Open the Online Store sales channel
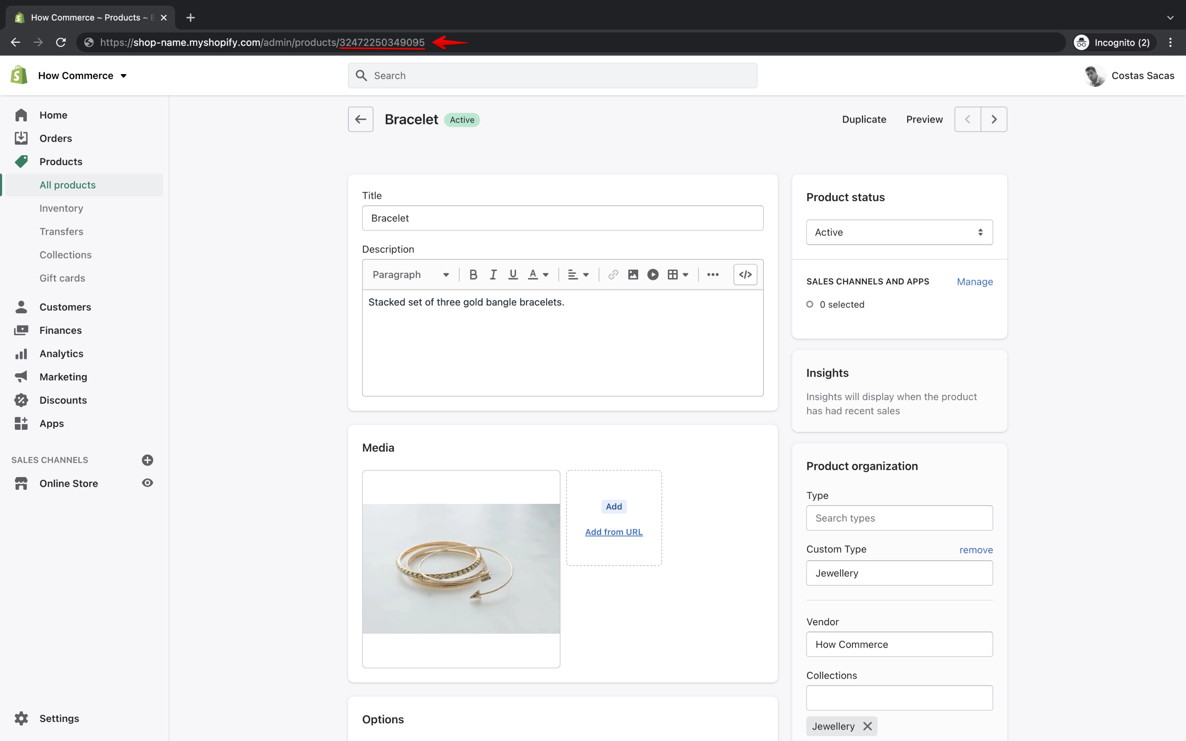Image resolution: width=1186 pixels, height=741 pixels. click(69, 483)
